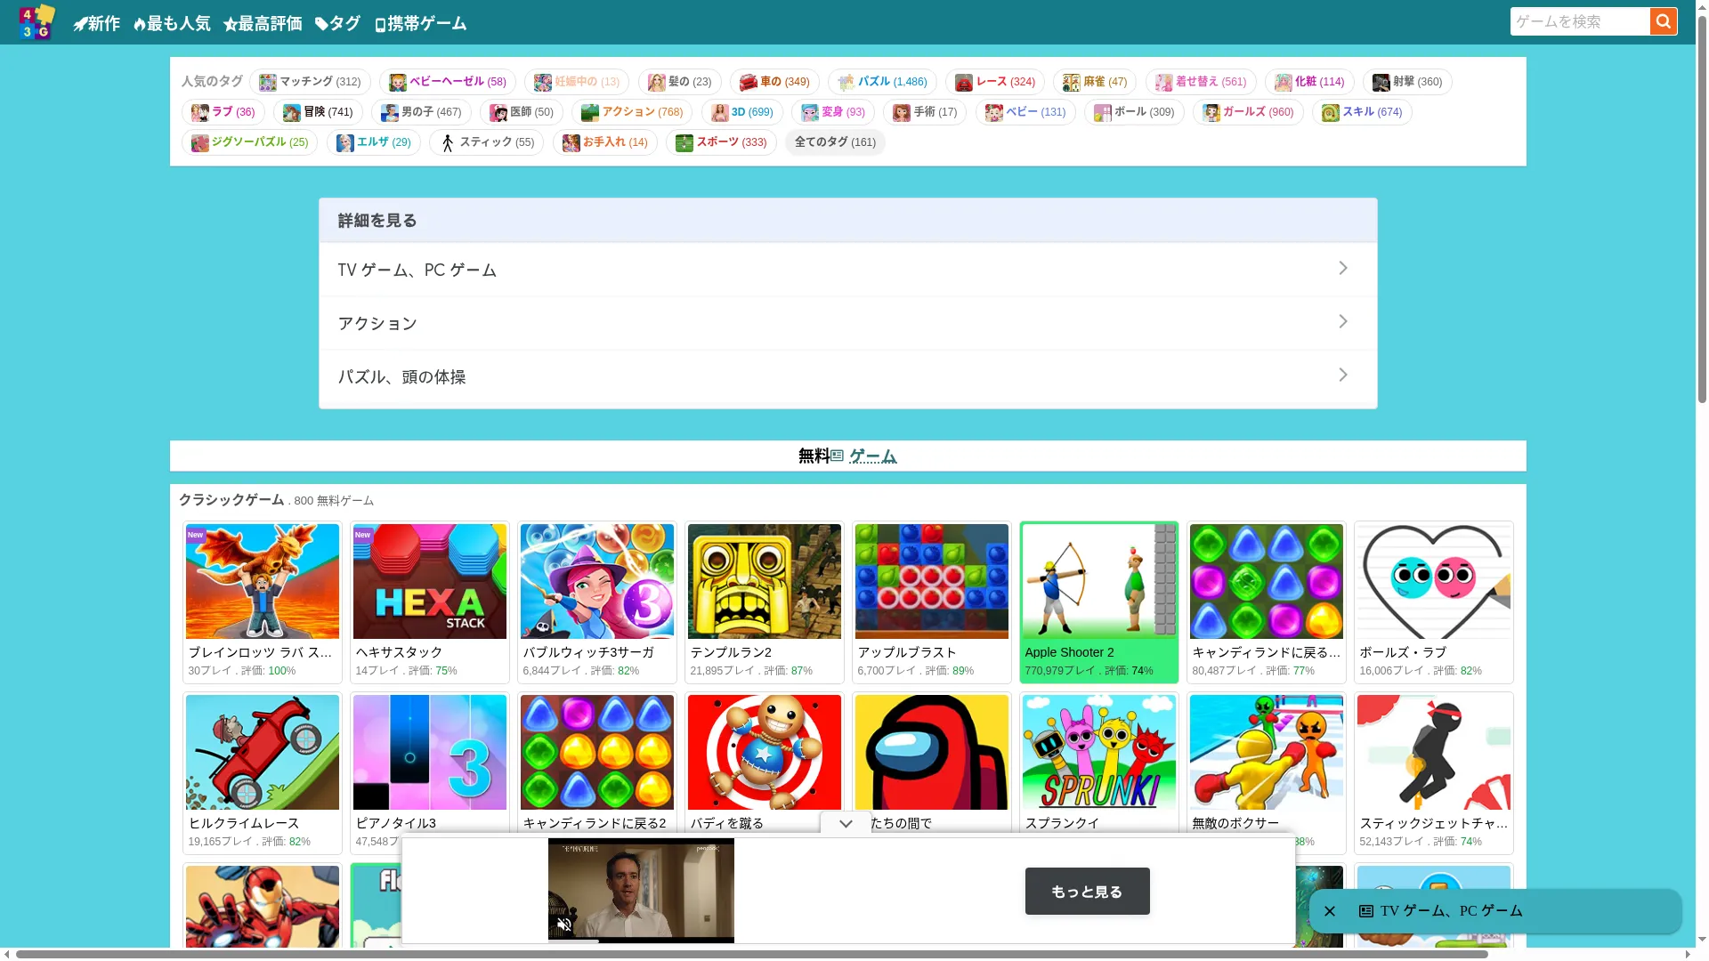Open the スティック tag

486,142
